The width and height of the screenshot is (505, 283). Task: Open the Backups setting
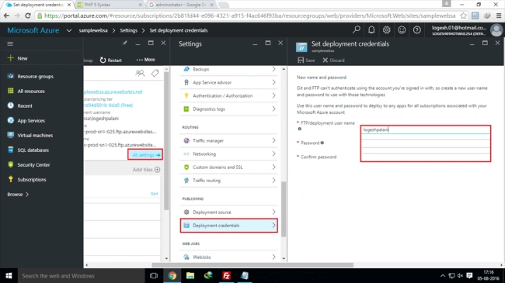(x=229, y=69)
